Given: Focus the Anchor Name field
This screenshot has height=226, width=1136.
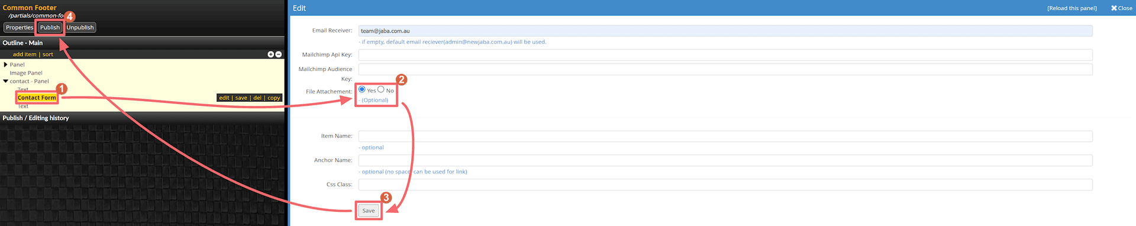Looking at the screenshot, I should click(x=725, y=160).
